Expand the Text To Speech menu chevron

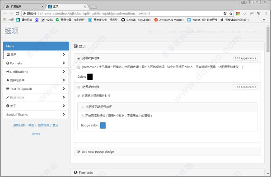(64, 88)
